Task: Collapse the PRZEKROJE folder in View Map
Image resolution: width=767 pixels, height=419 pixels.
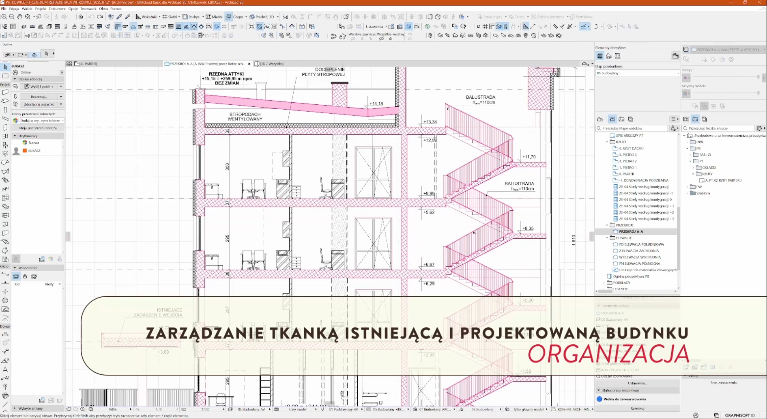Action: [x=607, y=225]
